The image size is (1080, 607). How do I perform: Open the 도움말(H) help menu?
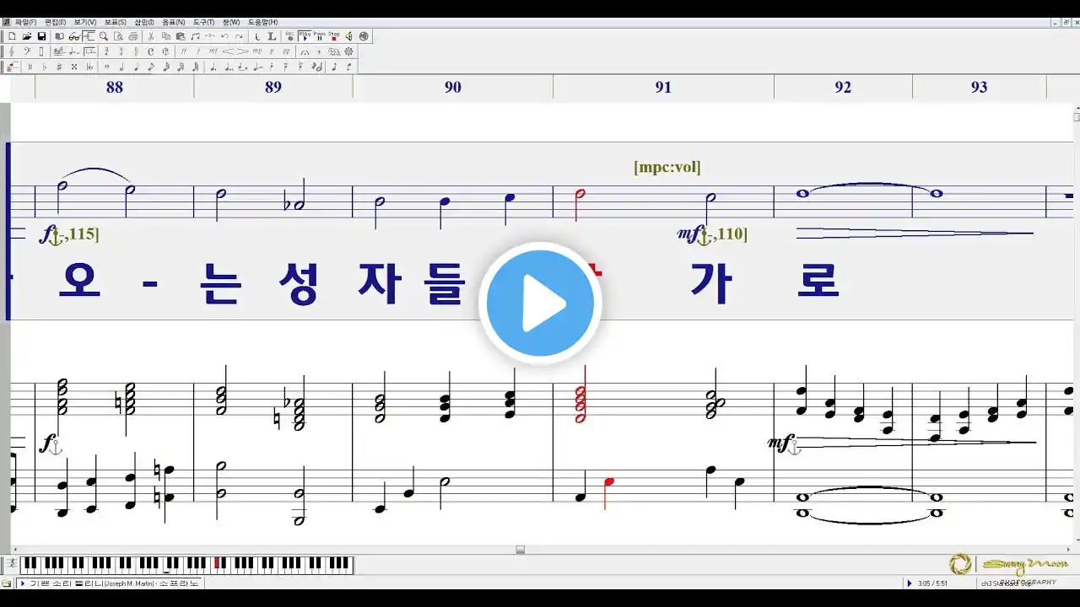click(262, 22)
